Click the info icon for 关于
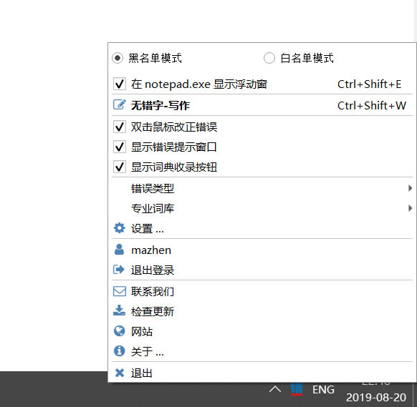The width and height of the screenshot is (417, 407). [119, 351]
